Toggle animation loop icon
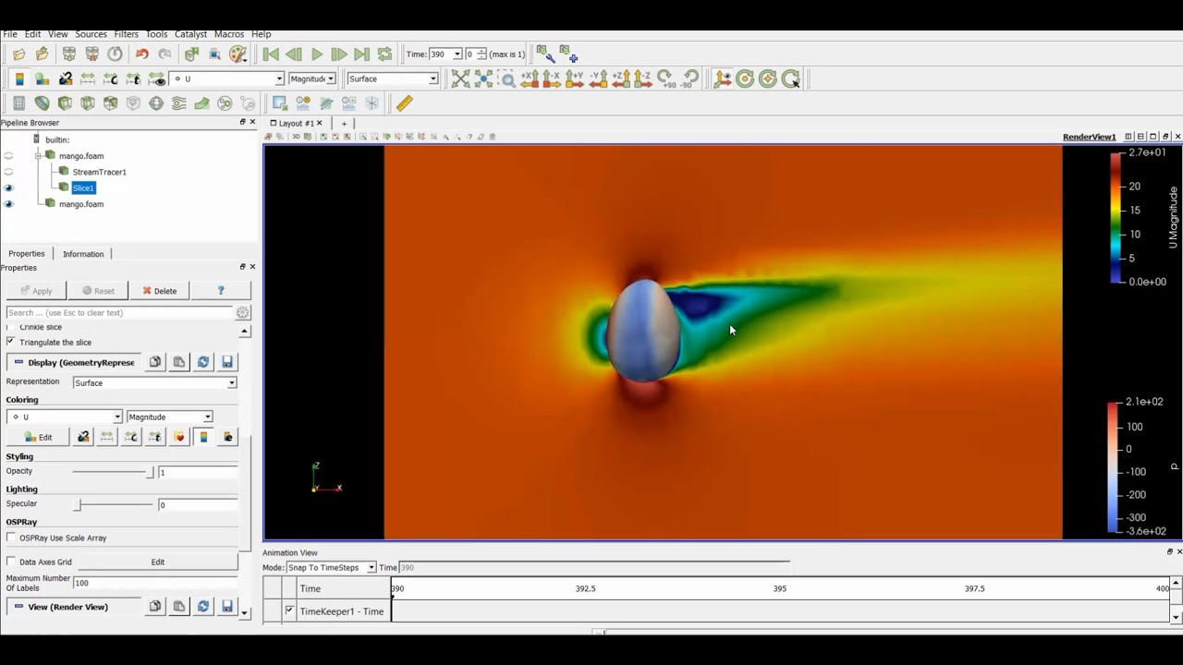 point(385,54)
